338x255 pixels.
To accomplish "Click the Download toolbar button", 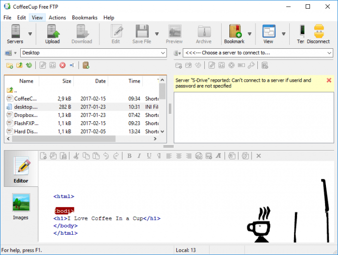I will click(x=82, y=34).
